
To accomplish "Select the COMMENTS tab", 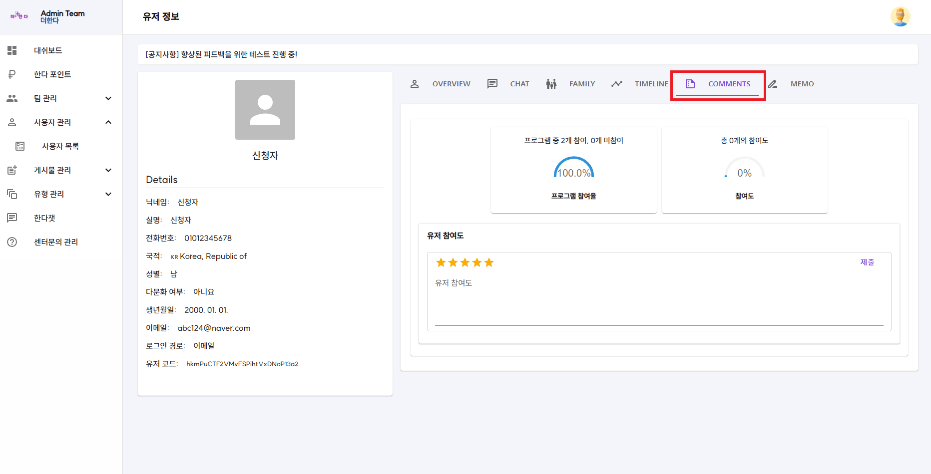I will click(x=718, y=84).
